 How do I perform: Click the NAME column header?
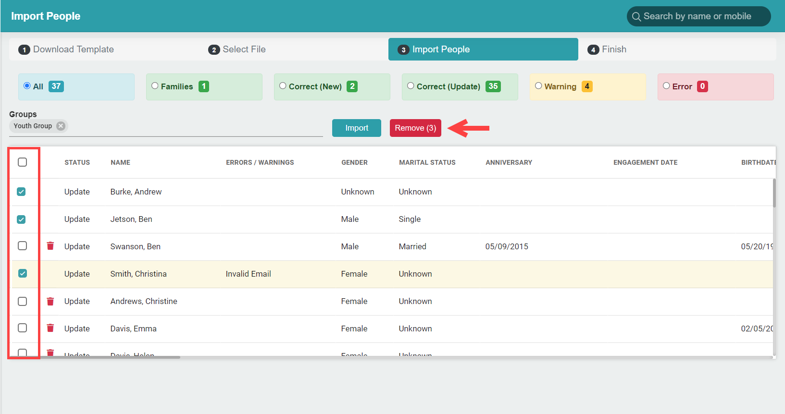[120, 162]
